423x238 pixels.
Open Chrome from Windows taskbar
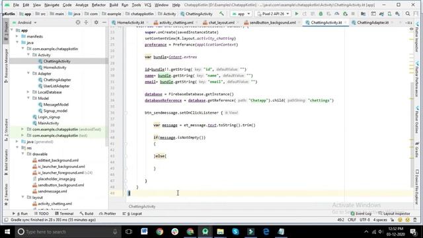pos(159,231)
